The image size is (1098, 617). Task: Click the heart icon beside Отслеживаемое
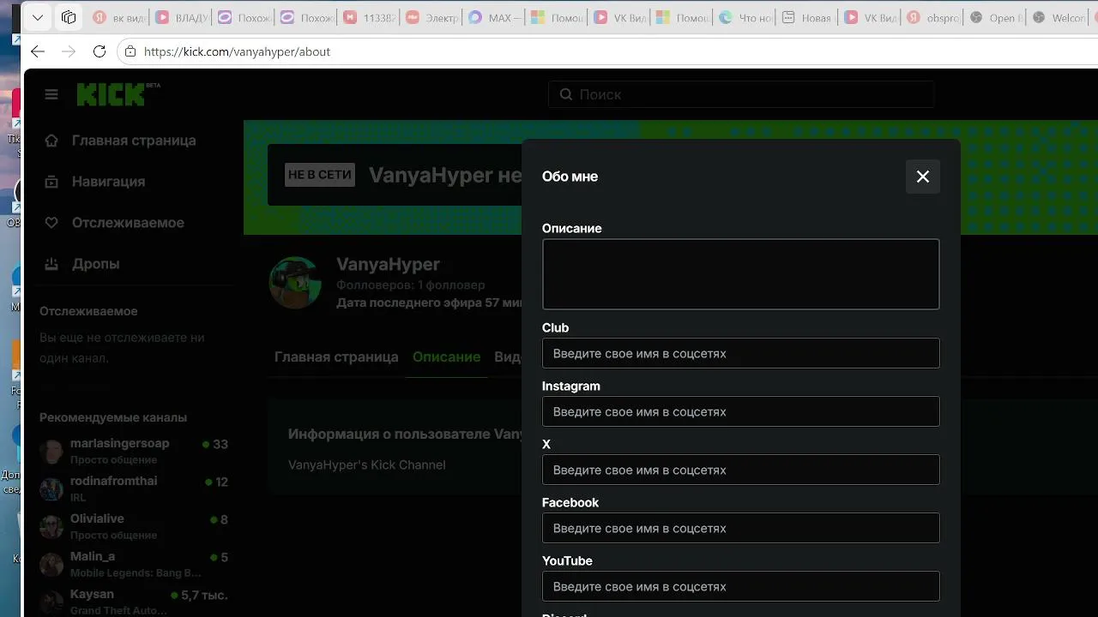51,223
